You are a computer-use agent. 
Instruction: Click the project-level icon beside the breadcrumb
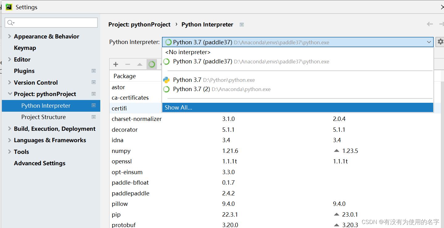coord(242,25)
